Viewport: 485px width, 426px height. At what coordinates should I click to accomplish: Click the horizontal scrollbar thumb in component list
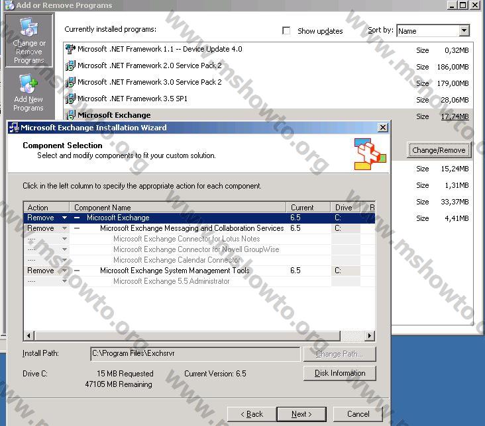click(188, 336)
